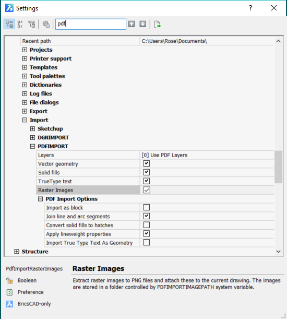Enable Import as block checkbox
The width and height of the screenshot is (287, 319).
[x=147, y=207]
